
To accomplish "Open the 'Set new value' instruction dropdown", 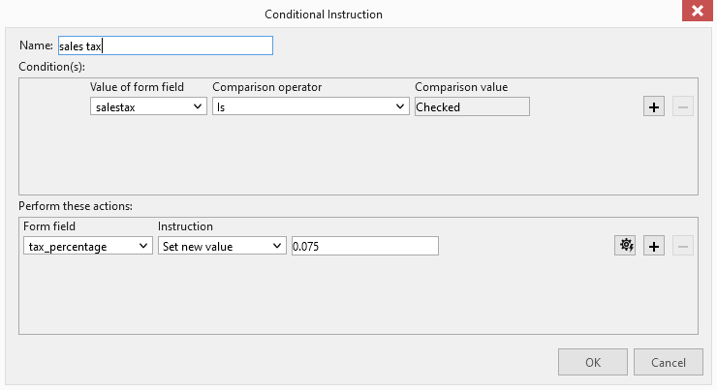I will pyautogui.click(x=222, y=246).
